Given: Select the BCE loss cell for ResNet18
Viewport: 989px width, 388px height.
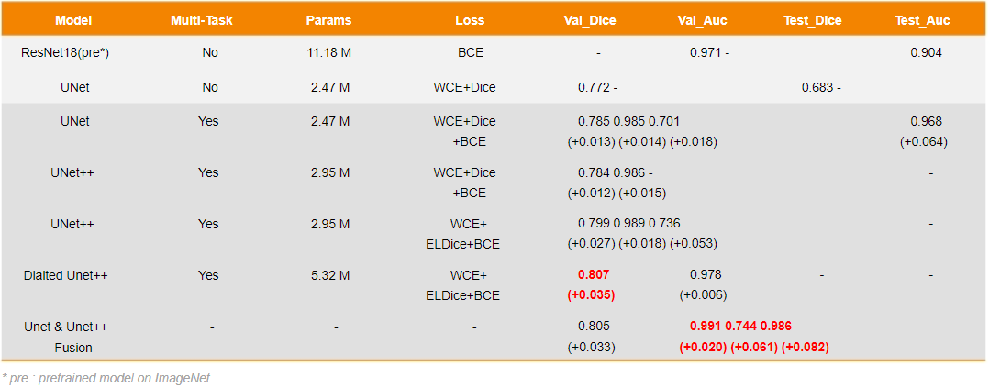Looking at the screenshot, I should (x=471, y=53).
